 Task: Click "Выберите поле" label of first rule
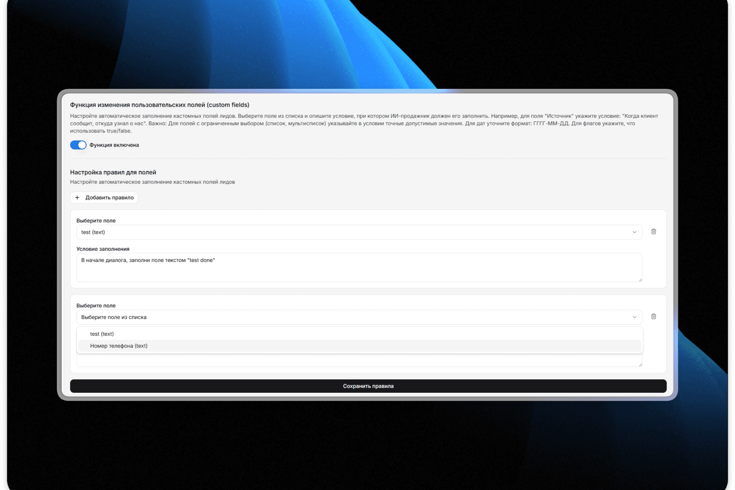tap(96, 220)
